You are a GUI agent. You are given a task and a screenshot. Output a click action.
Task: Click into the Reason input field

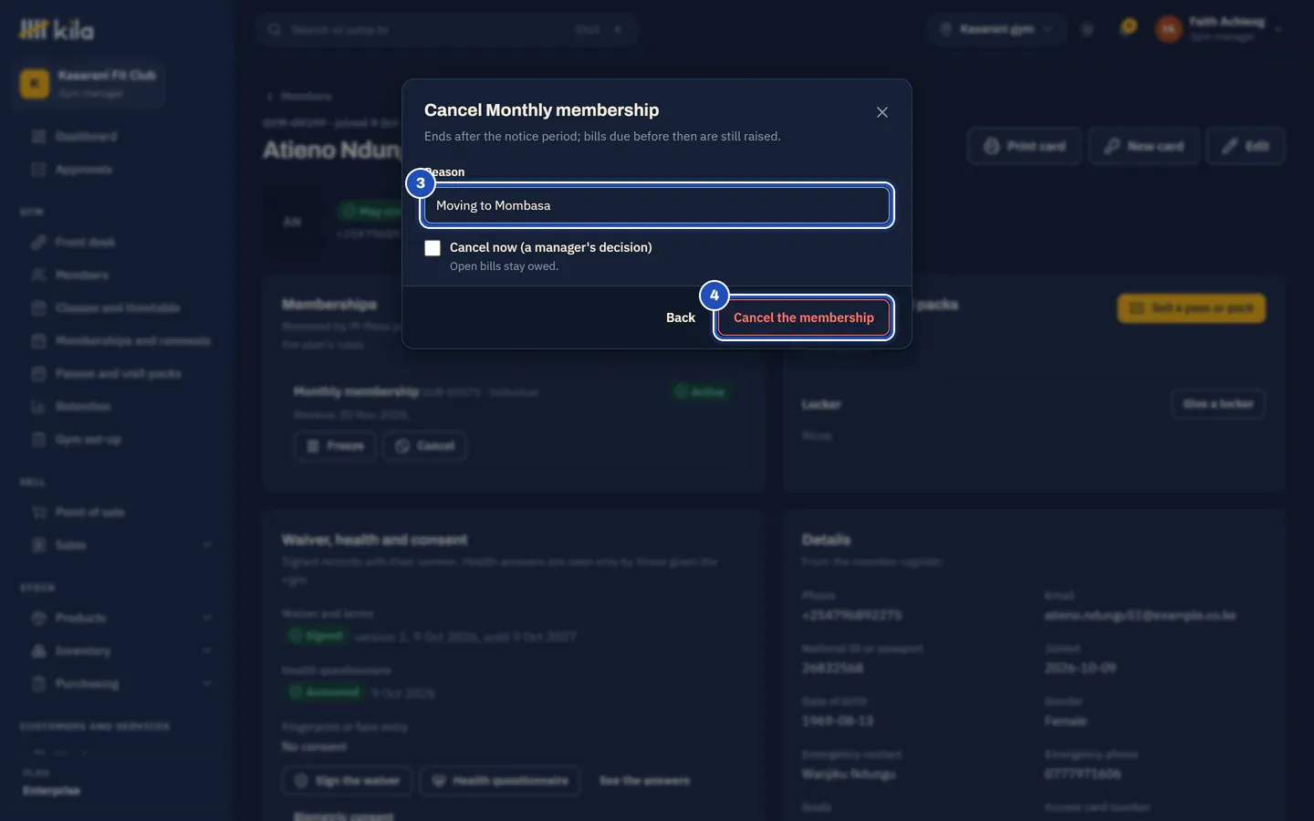(x=657, y=205)
